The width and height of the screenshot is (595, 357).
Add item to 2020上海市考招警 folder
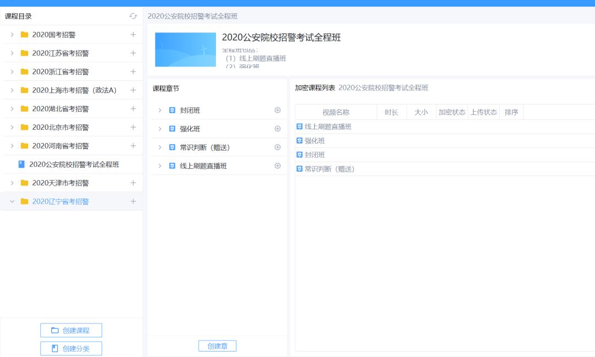[x=133, y=90]
